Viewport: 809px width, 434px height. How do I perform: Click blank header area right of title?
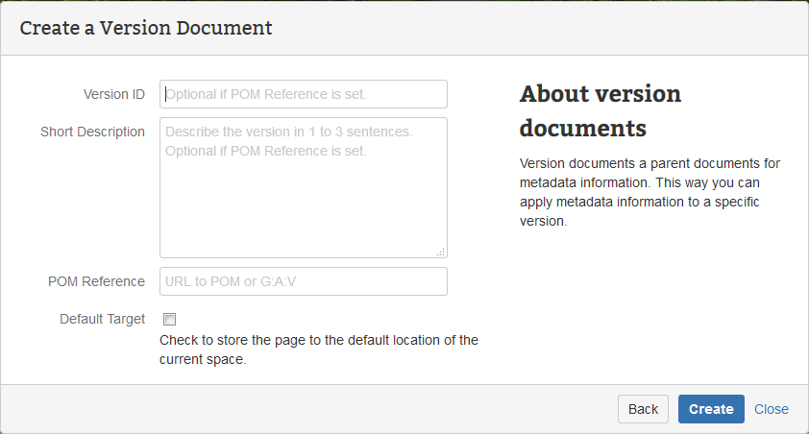538,28
